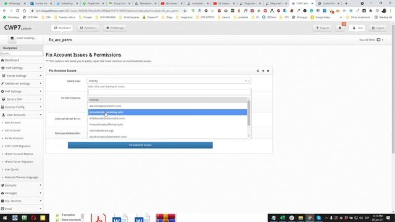This screenshot has height=222, width=395.
Task: Open CWP to CWP Migration link
Action: 17,146
